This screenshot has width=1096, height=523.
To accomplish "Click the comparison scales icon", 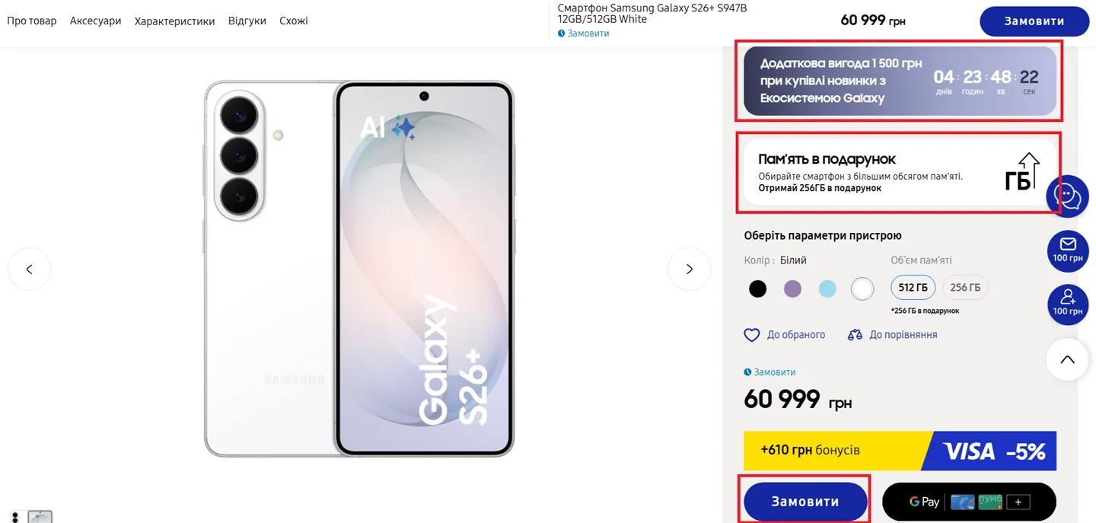I will pyautogui.click(x=855, y=335).
